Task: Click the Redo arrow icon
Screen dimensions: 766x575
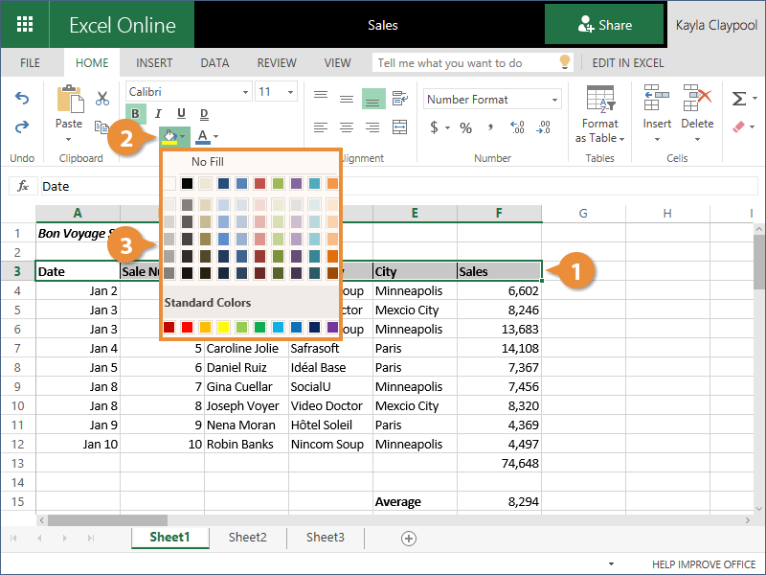Action: pos(22,126)
